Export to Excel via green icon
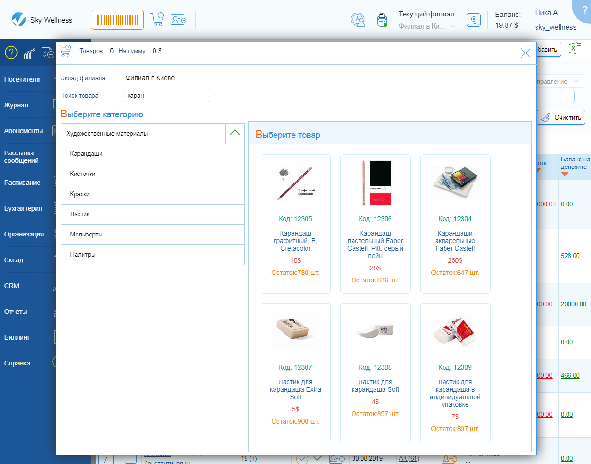Image resolution: width=591 pixels, height=464 pixels. coord(575,48)
